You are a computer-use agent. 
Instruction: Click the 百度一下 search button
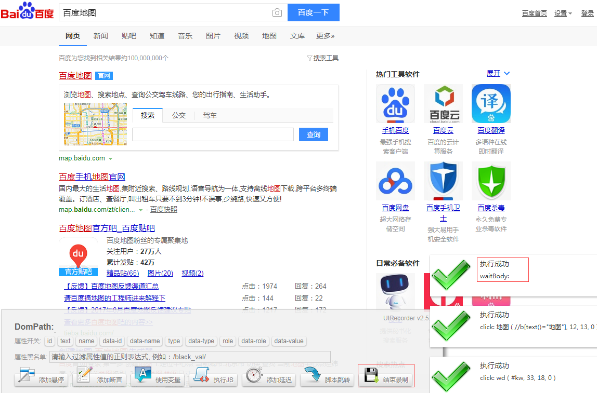pos(314,12)
